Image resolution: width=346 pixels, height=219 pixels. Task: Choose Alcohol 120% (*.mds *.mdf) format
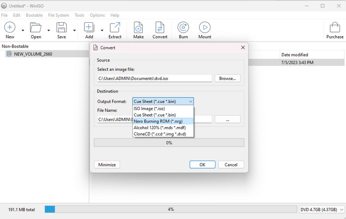[163, 128]
